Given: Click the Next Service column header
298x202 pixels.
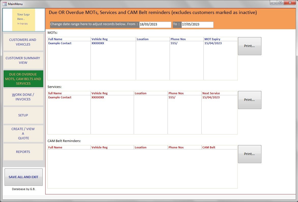Looking at the screenshot, I should (x=211, y=93).
